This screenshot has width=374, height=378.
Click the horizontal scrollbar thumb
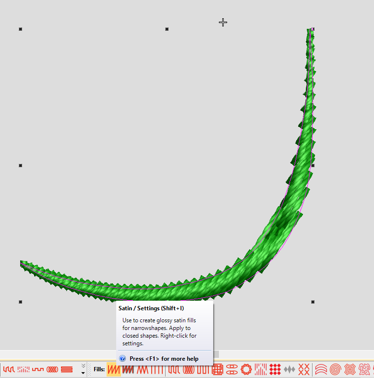pos(216,354)
